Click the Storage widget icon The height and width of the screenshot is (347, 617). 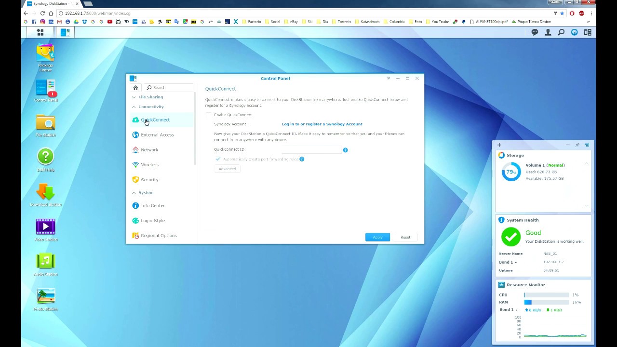point(502,155)
